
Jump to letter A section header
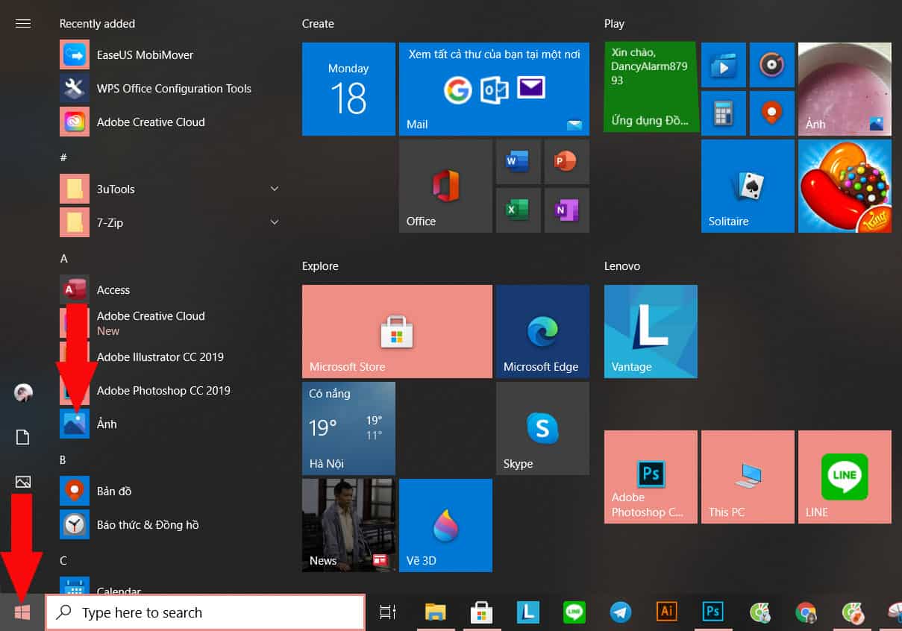tap(64, 258)
